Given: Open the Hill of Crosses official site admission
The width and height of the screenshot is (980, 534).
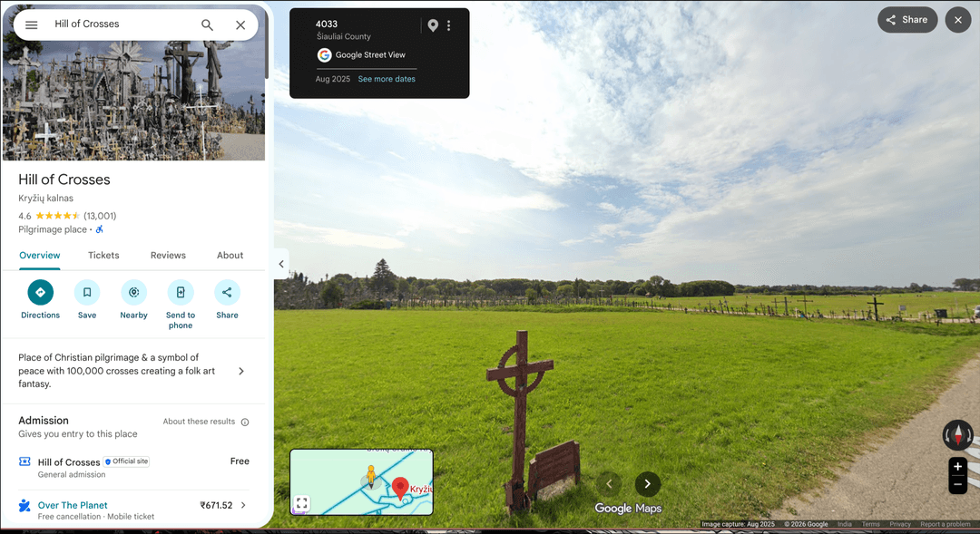Looking at the screenshot, I should pyautogui.click(x=133, y=467).
